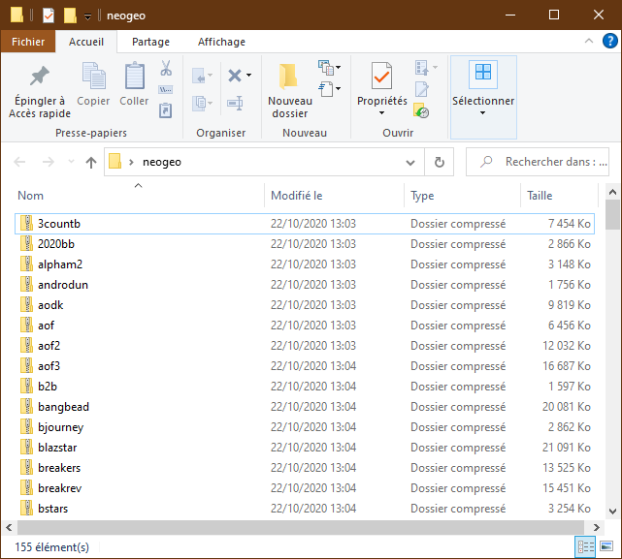This screenshot has height=559, width=622.
Task: Open Customize Quick Access Toolbar dropdown
Action: (x=87, y=16)
